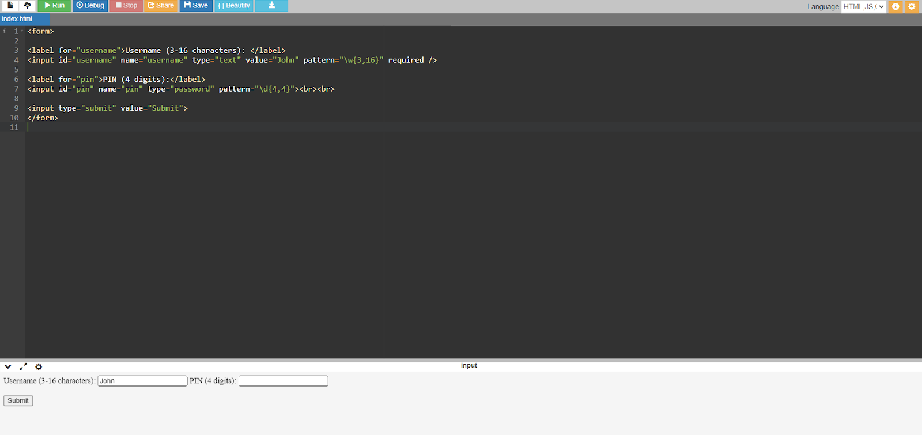The width and height of the screenshot is (922, 435).
Task: Switch to the input tab in output panel
Action: tap(469, 366)
